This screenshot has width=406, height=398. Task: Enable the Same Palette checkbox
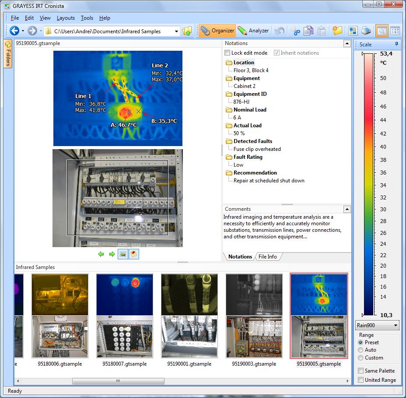pyautogui.click(x=360, y=371)
